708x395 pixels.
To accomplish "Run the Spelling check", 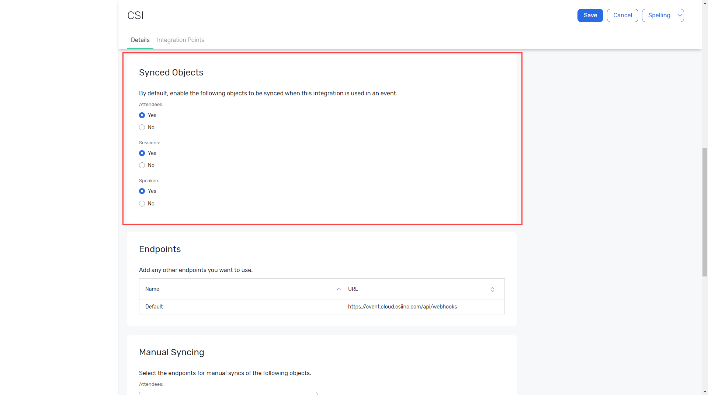I will pyautogui.click(x=659, y=15).
